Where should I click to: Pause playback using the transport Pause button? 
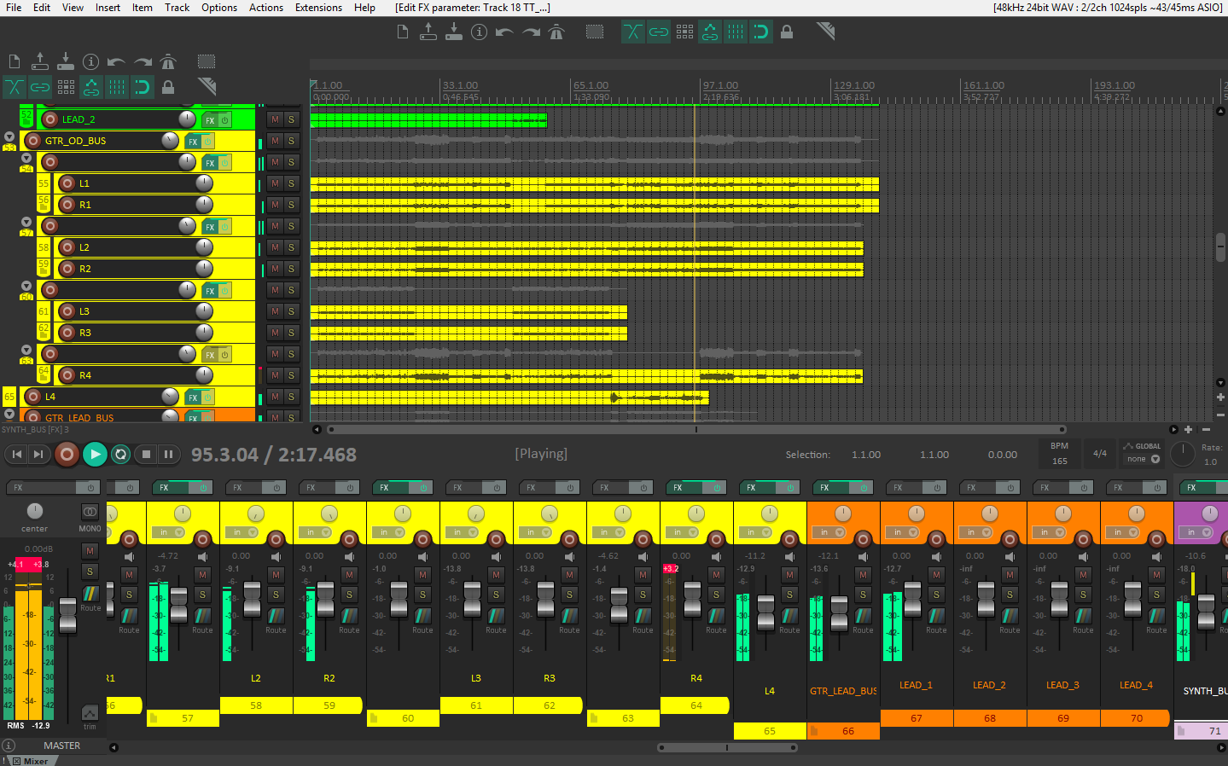(x=169, y=455)
